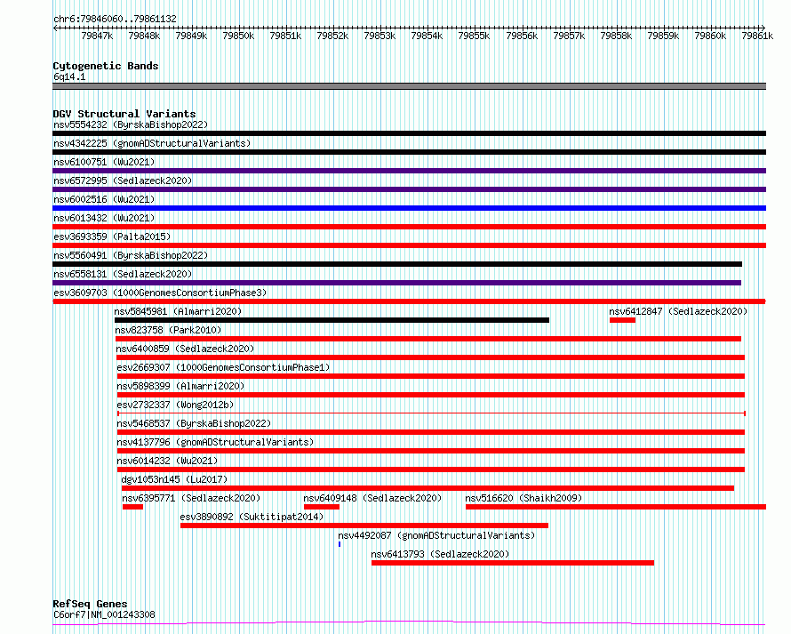This screenshot has height=634, width=791.
Task: Select nsv516620 (Shaikh2009) label
Action: click(523, 498)
